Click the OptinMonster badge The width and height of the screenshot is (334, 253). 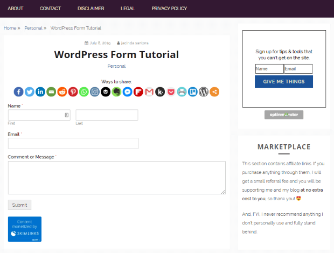pyautogui.click(x=284, y=115)
